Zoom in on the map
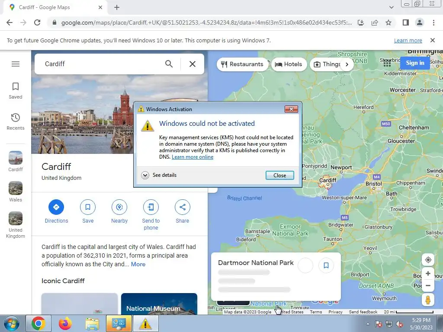The width and height of the screenshot is (443, 332). [x=428, y=273]
